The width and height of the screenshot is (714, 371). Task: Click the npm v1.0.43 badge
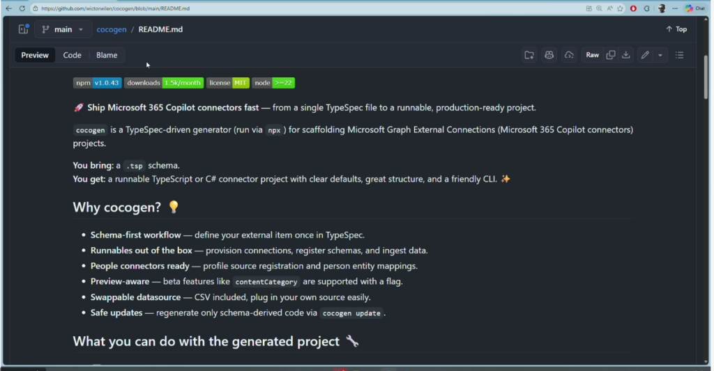[97, 83]
